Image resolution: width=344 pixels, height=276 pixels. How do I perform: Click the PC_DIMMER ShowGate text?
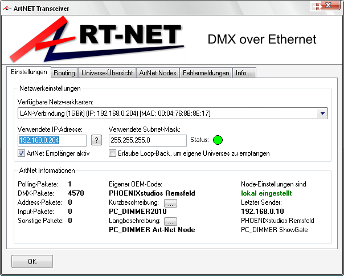[275, 230]
